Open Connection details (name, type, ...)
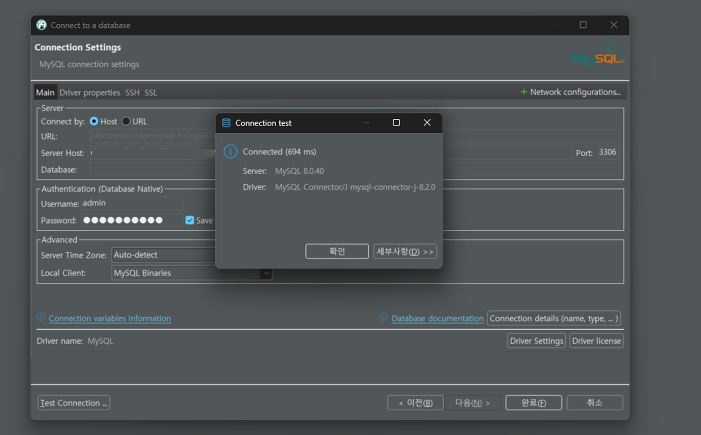 (554, 318)
